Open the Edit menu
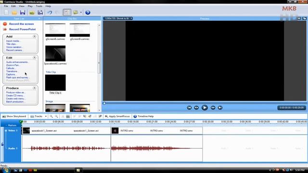 [13, 6]
